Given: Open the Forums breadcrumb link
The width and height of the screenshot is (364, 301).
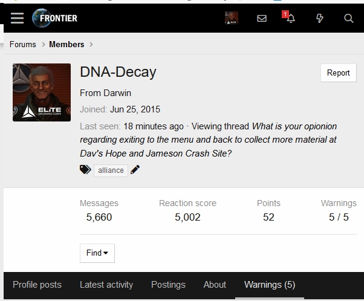Looking at the screenshot, I should point(23,44).
